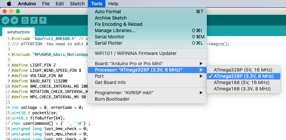
Task: Click the Upload arrow toolbar icon
Action: click(x=14, y=21)
